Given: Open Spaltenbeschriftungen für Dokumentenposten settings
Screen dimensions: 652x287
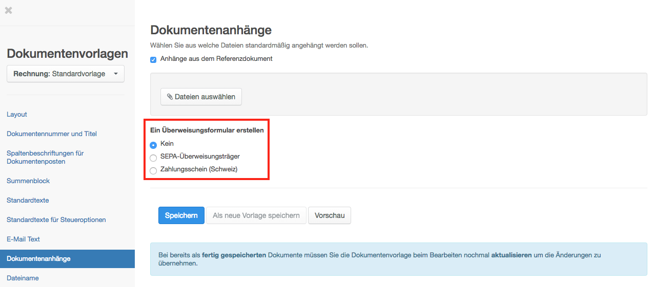Looking at the screenshot, I should click(45, 157).
